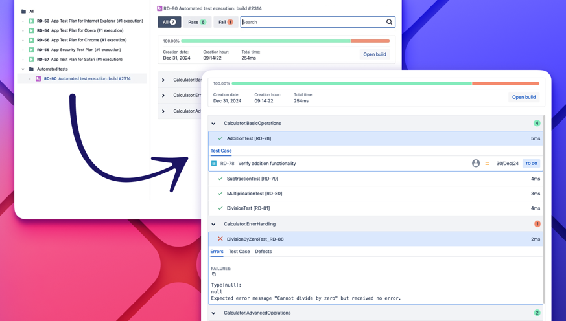566x321 pixels.
Task: Click Open build in the front panel
Action: 523,97
